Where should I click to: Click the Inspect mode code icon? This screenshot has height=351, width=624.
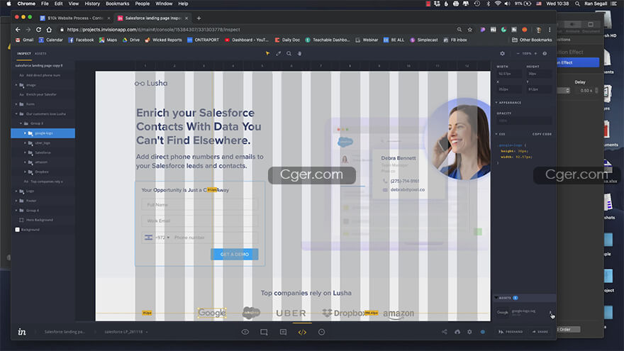(302, 332)
